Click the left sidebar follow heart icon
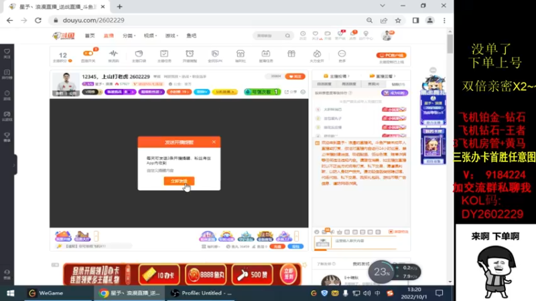 click(7, 53)
